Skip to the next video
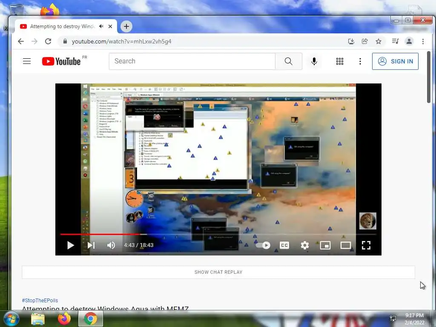The height and width of the screenshot is (327, 436). 91,245
